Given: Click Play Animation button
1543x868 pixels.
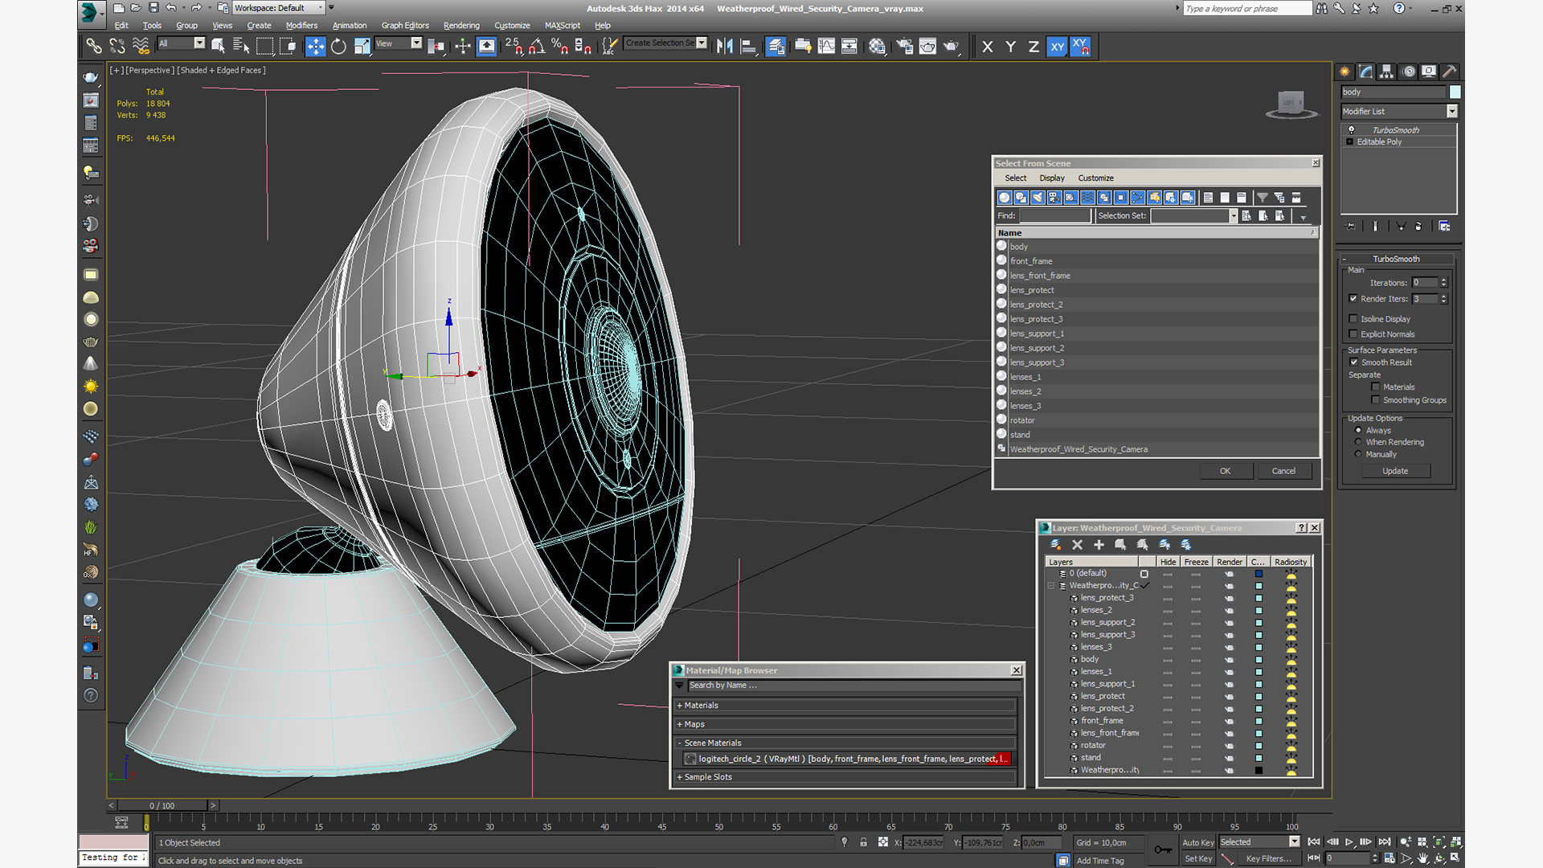Looking at the screenshot, I should coord(1349,841).
